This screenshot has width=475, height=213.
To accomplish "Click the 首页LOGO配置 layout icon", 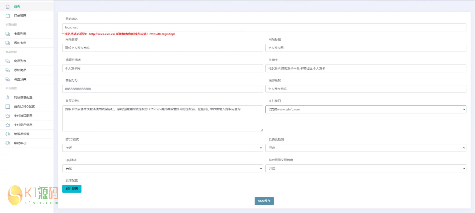I will pos(8,107).
